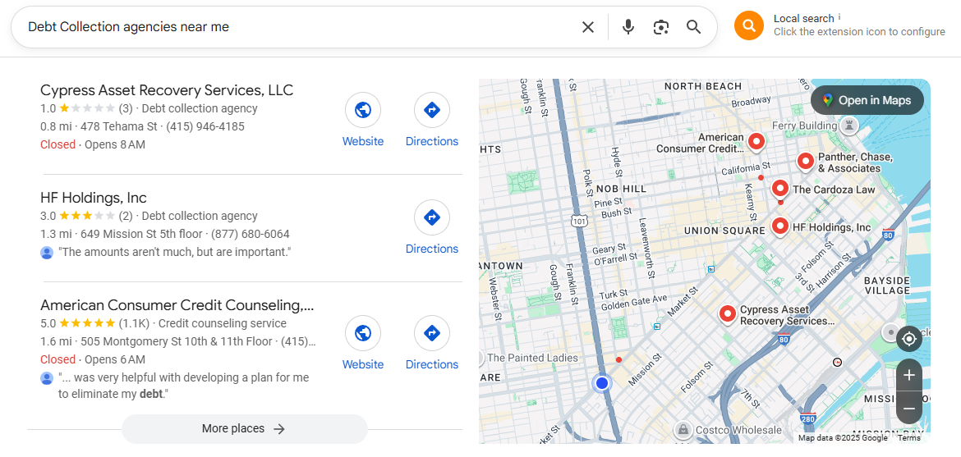Click the magnifying glass search button
The width and height of the screenshot is (961, 457).
click(694, 27)
